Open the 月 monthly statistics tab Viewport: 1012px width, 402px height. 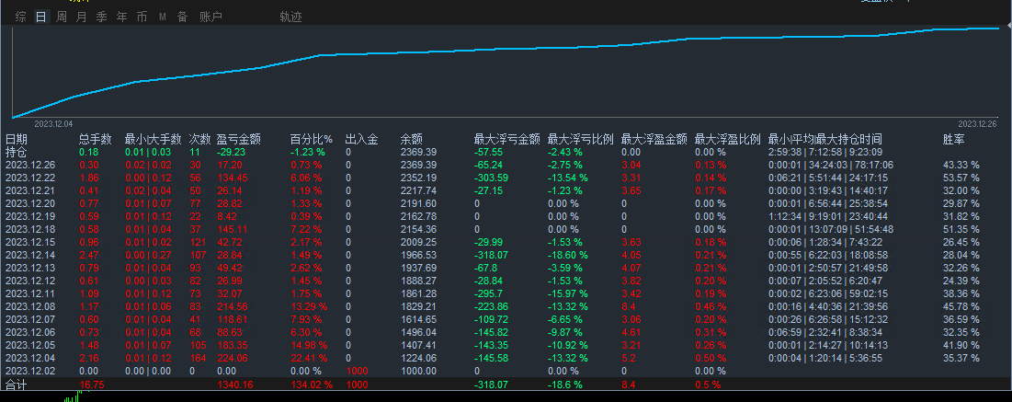[x=81, y=17]
